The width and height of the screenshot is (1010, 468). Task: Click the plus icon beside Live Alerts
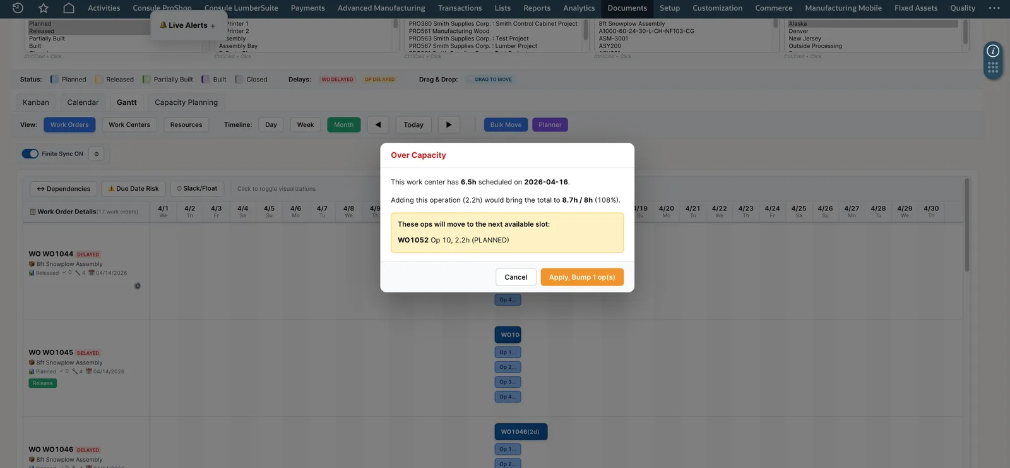(x=213, y=26)
